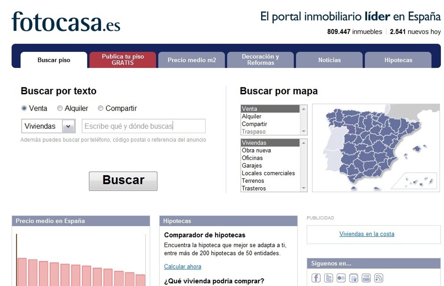Switch to the Hipotecas tab

coord(398,60)
